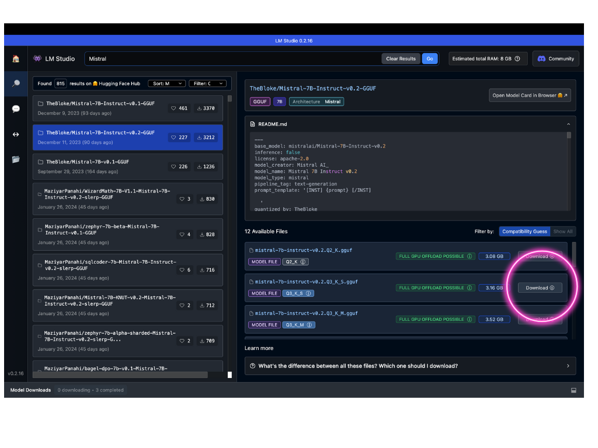The image size is (598, 448).
Task: Click info icon on Q3_K_S tag
Action: [x=308, y=293]
